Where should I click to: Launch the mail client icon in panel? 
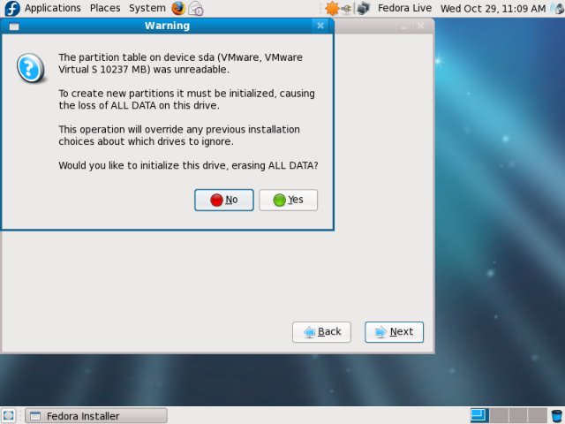pos(196,8)
